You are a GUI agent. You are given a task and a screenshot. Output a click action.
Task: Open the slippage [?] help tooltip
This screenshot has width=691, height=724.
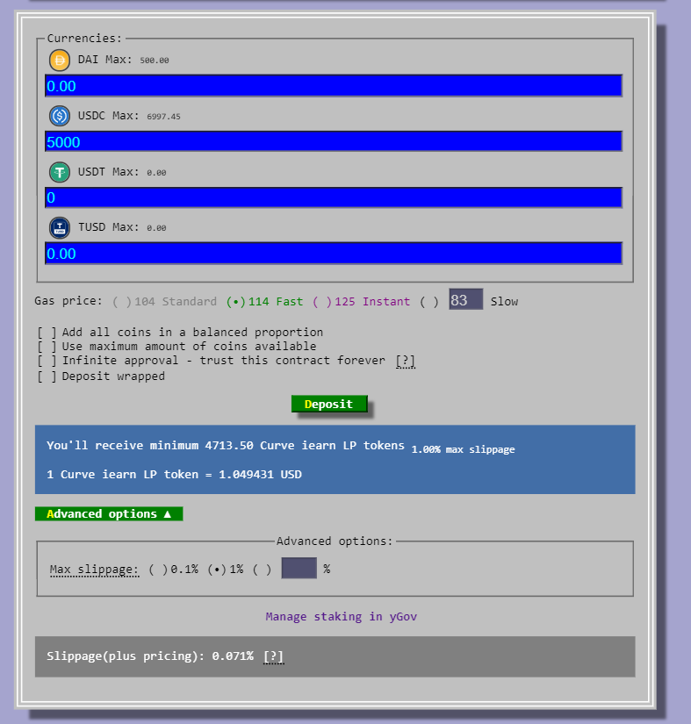point(273,656)
